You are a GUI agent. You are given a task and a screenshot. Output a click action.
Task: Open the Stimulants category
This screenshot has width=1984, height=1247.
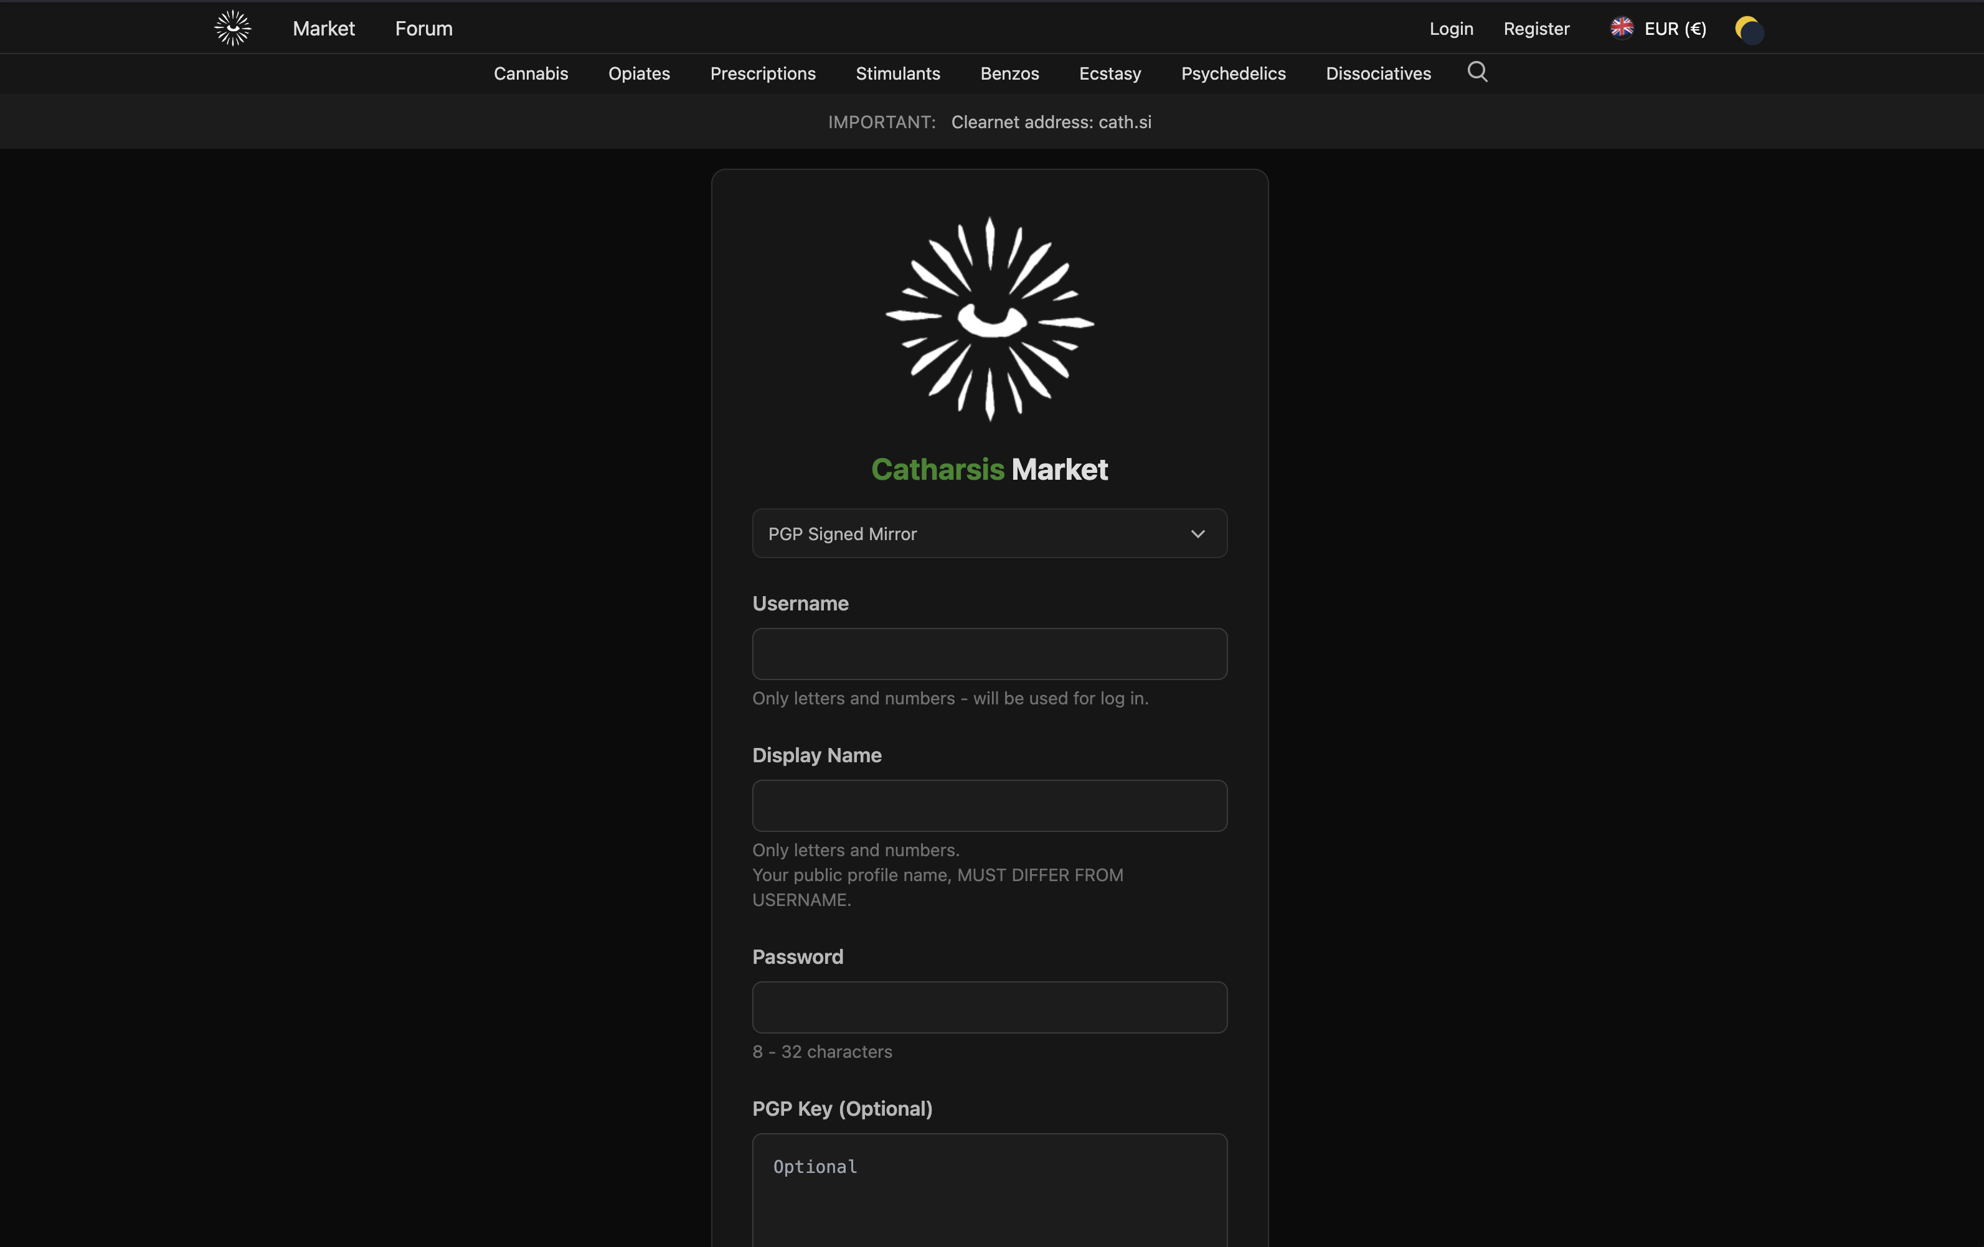tap(897, 73)
